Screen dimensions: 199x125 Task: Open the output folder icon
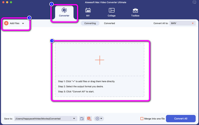point(82,119)
